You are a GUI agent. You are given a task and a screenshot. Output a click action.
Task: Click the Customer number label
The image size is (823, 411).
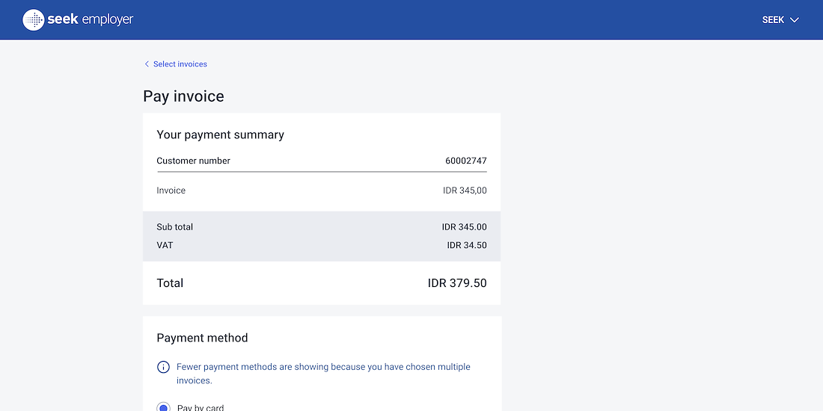193,161
